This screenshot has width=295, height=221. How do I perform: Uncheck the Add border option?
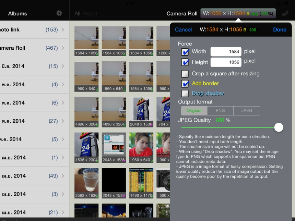185,84
